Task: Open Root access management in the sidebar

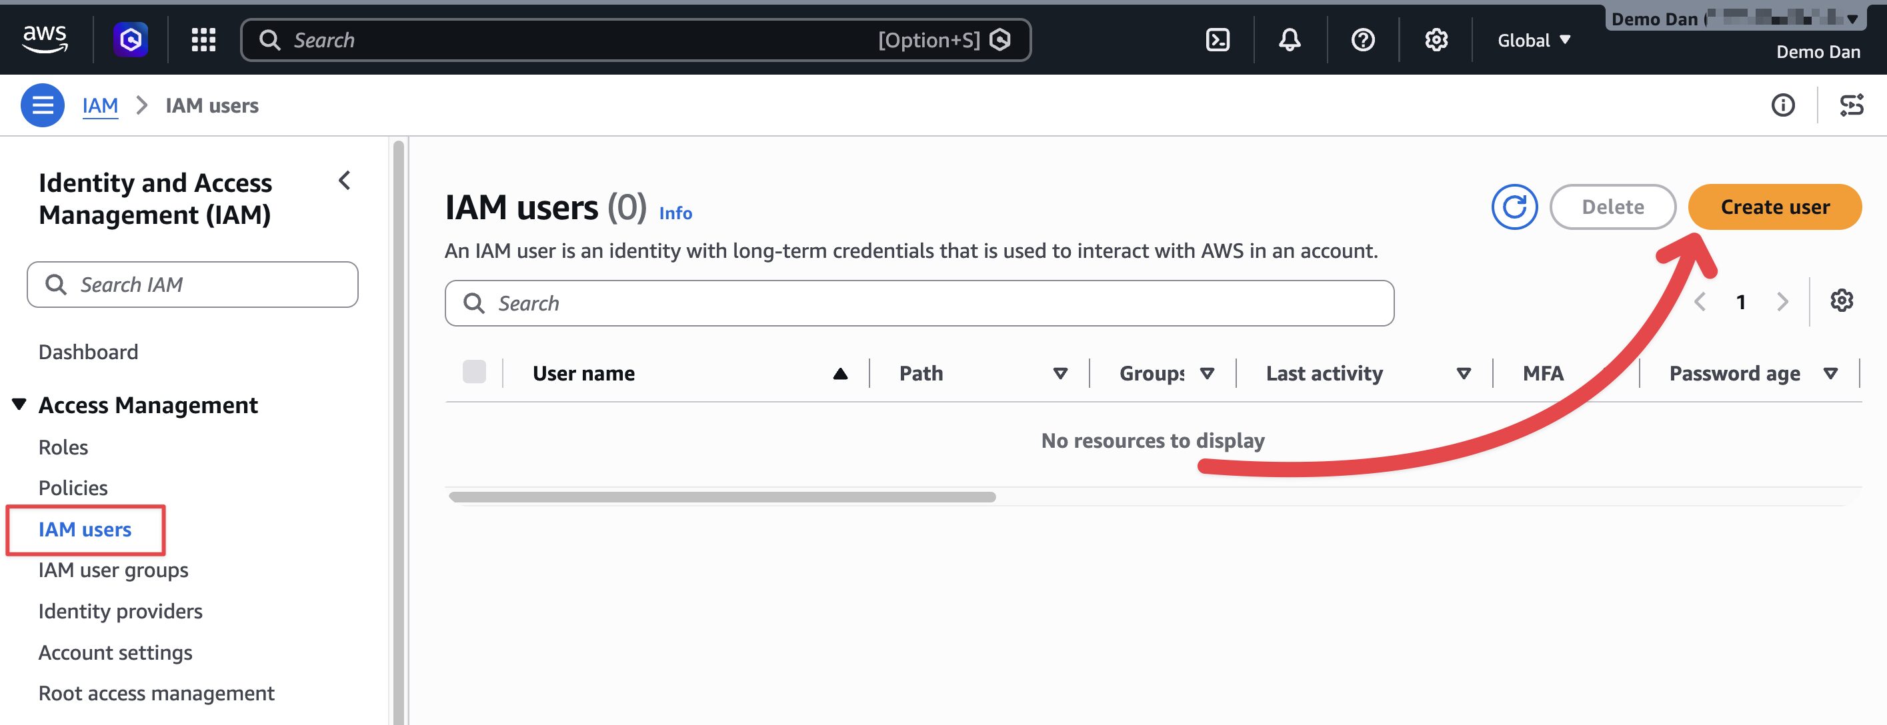Action: pos(156,693)
